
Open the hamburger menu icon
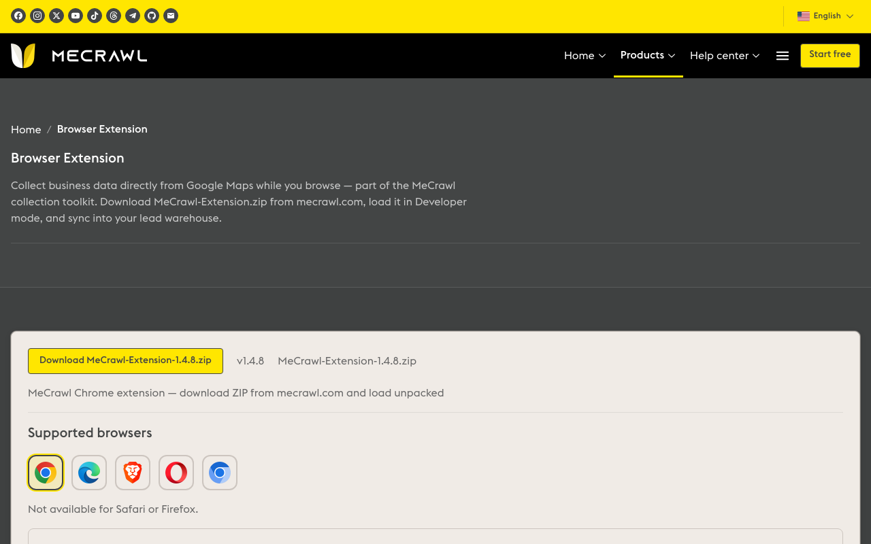(x=783, y=56)
